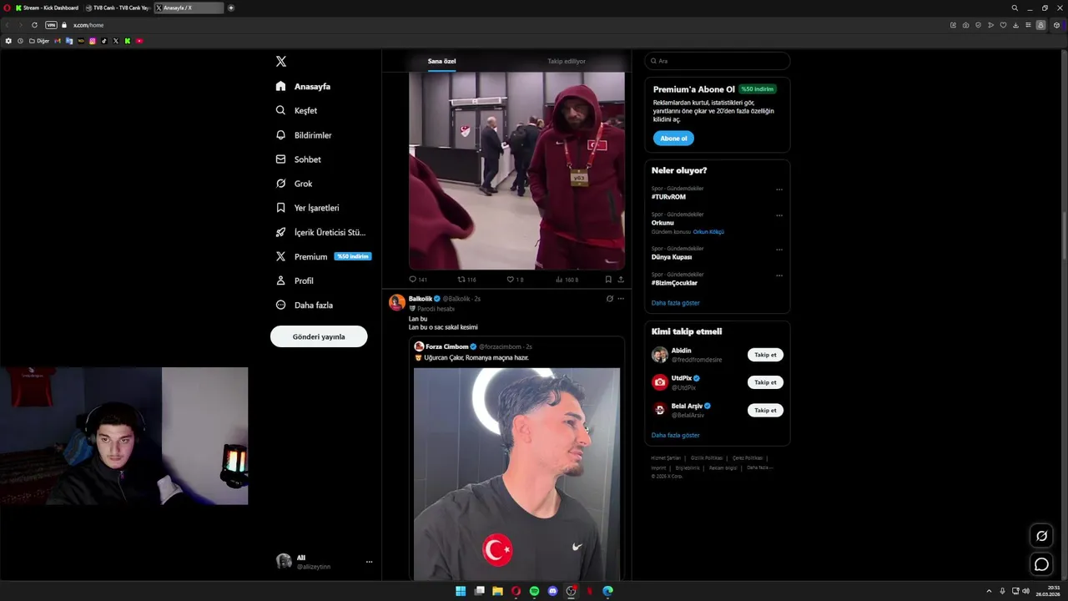Open browser downloads icon
Viewport: 1068px width, 601px height.
1015,25
